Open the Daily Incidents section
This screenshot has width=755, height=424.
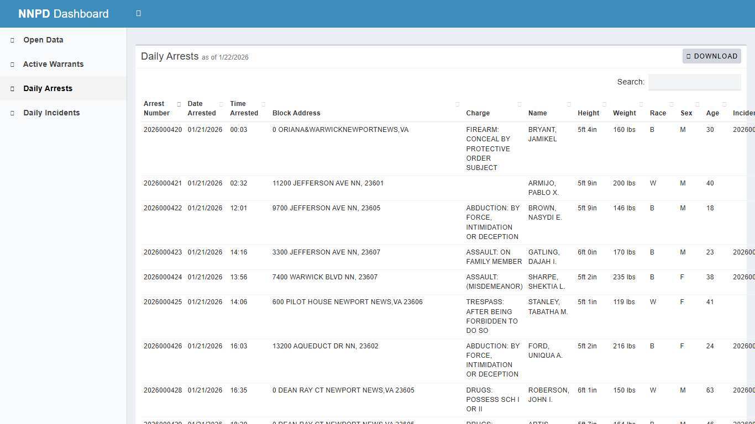tap(51, 113)
